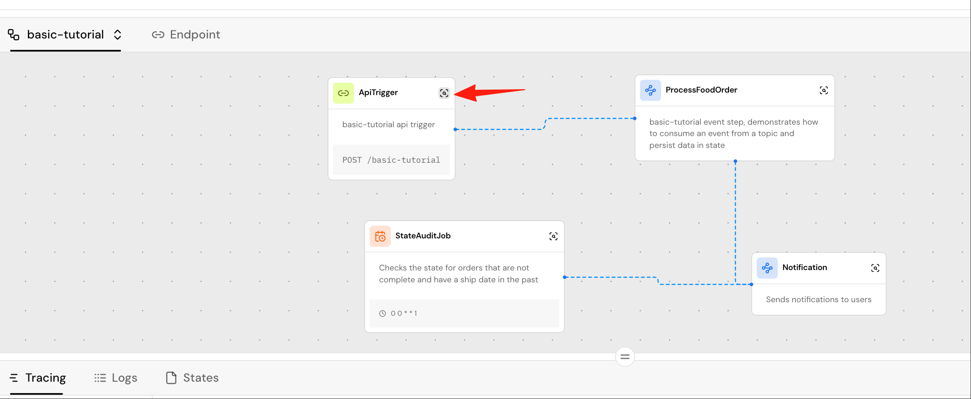This screenshot has height=399, width=971.
Task: Open the StateAuditJob code inspect icon
Action: click(x=553, y=236)
